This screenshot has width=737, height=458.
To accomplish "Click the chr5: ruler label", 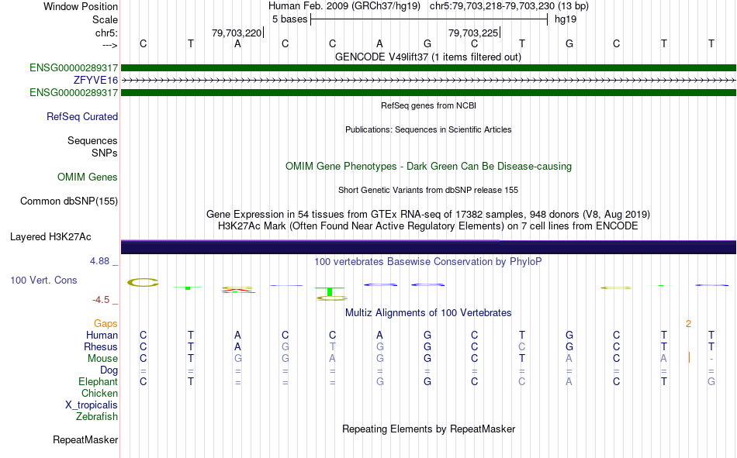I will 106,33.
